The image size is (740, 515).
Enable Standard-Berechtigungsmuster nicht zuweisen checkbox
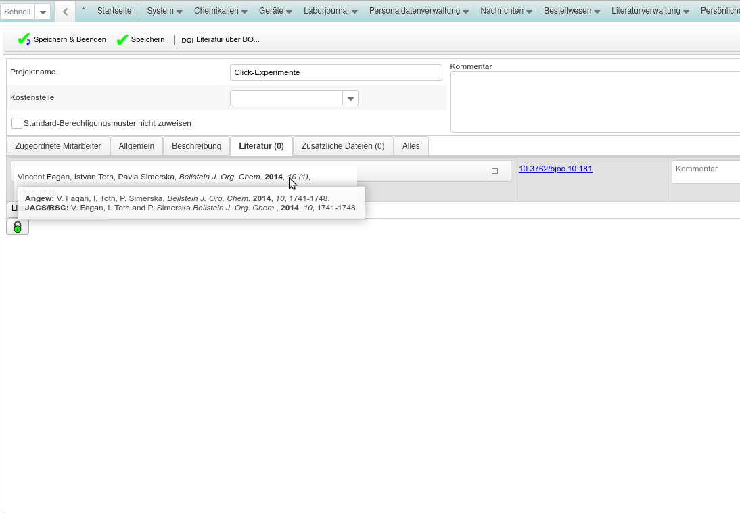17,123
